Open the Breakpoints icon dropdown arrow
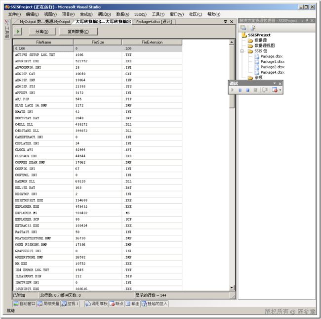This screenshot has height=319, width=321. [x=280, y=90]
